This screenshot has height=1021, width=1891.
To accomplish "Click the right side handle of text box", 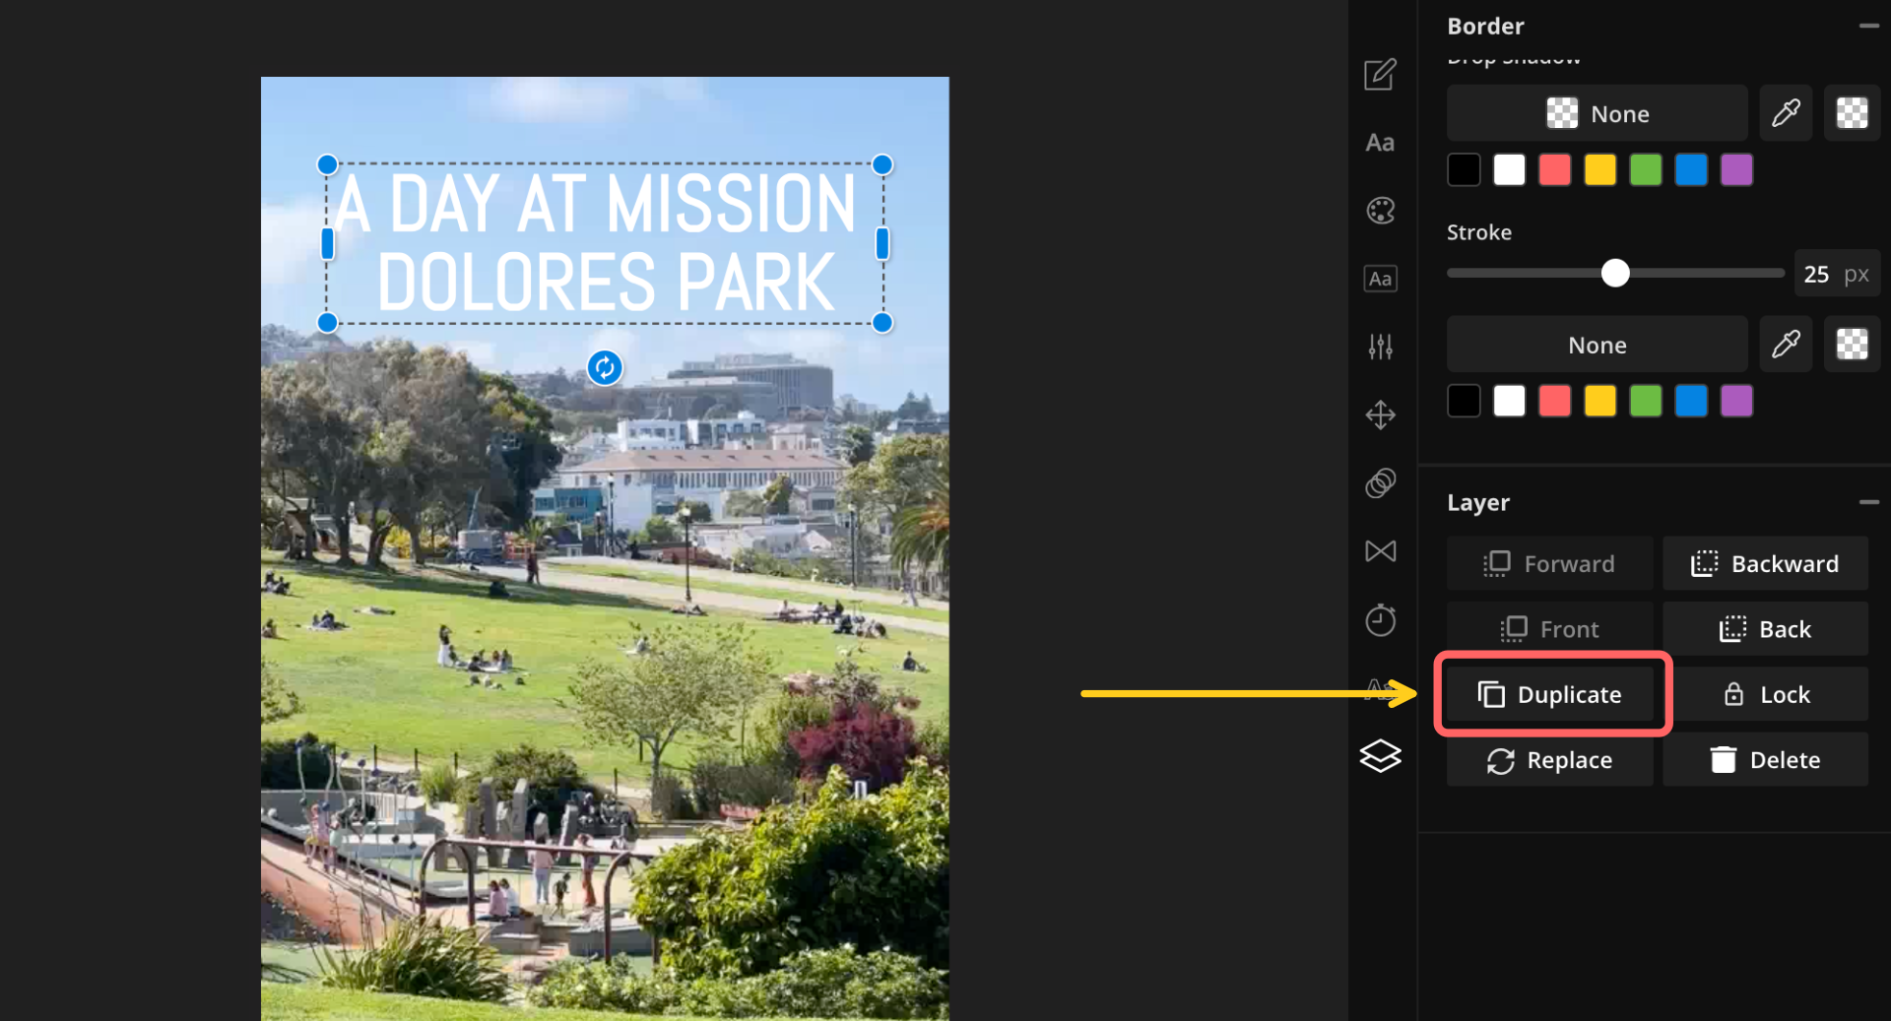I will pyautogui.click(x=882, y=243).
